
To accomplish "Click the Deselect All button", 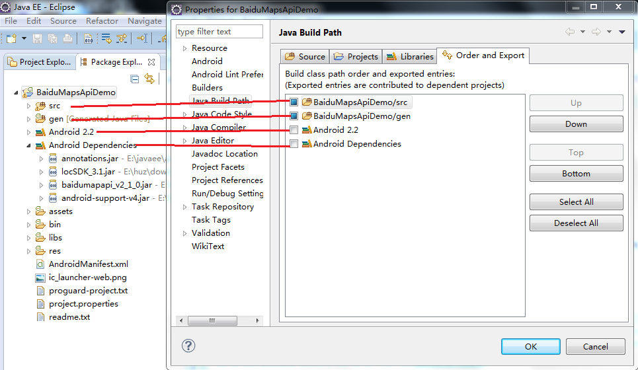I will (x=576, y=223).
